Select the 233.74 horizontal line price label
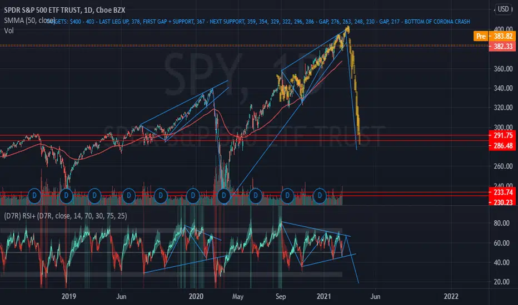Image resolution: width=518 pixels, height=305 pixels. click(x=502, y=192)
